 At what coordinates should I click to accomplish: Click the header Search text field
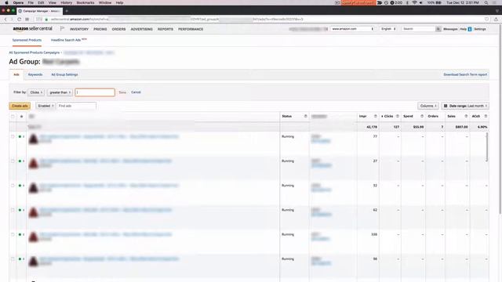[418, 29]
